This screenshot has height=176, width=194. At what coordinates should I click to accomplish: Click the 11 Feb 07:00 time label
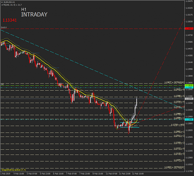tap(111, 174)
